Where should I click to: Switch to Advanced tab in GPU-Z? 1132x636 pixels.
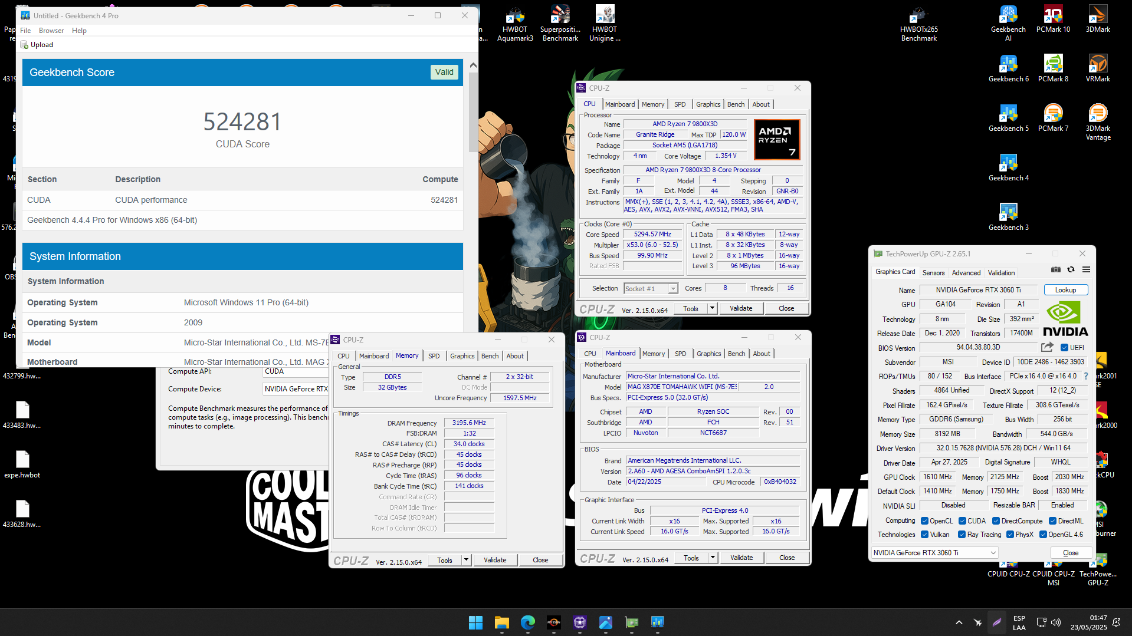pyautogui.click(x=966, y=273)
